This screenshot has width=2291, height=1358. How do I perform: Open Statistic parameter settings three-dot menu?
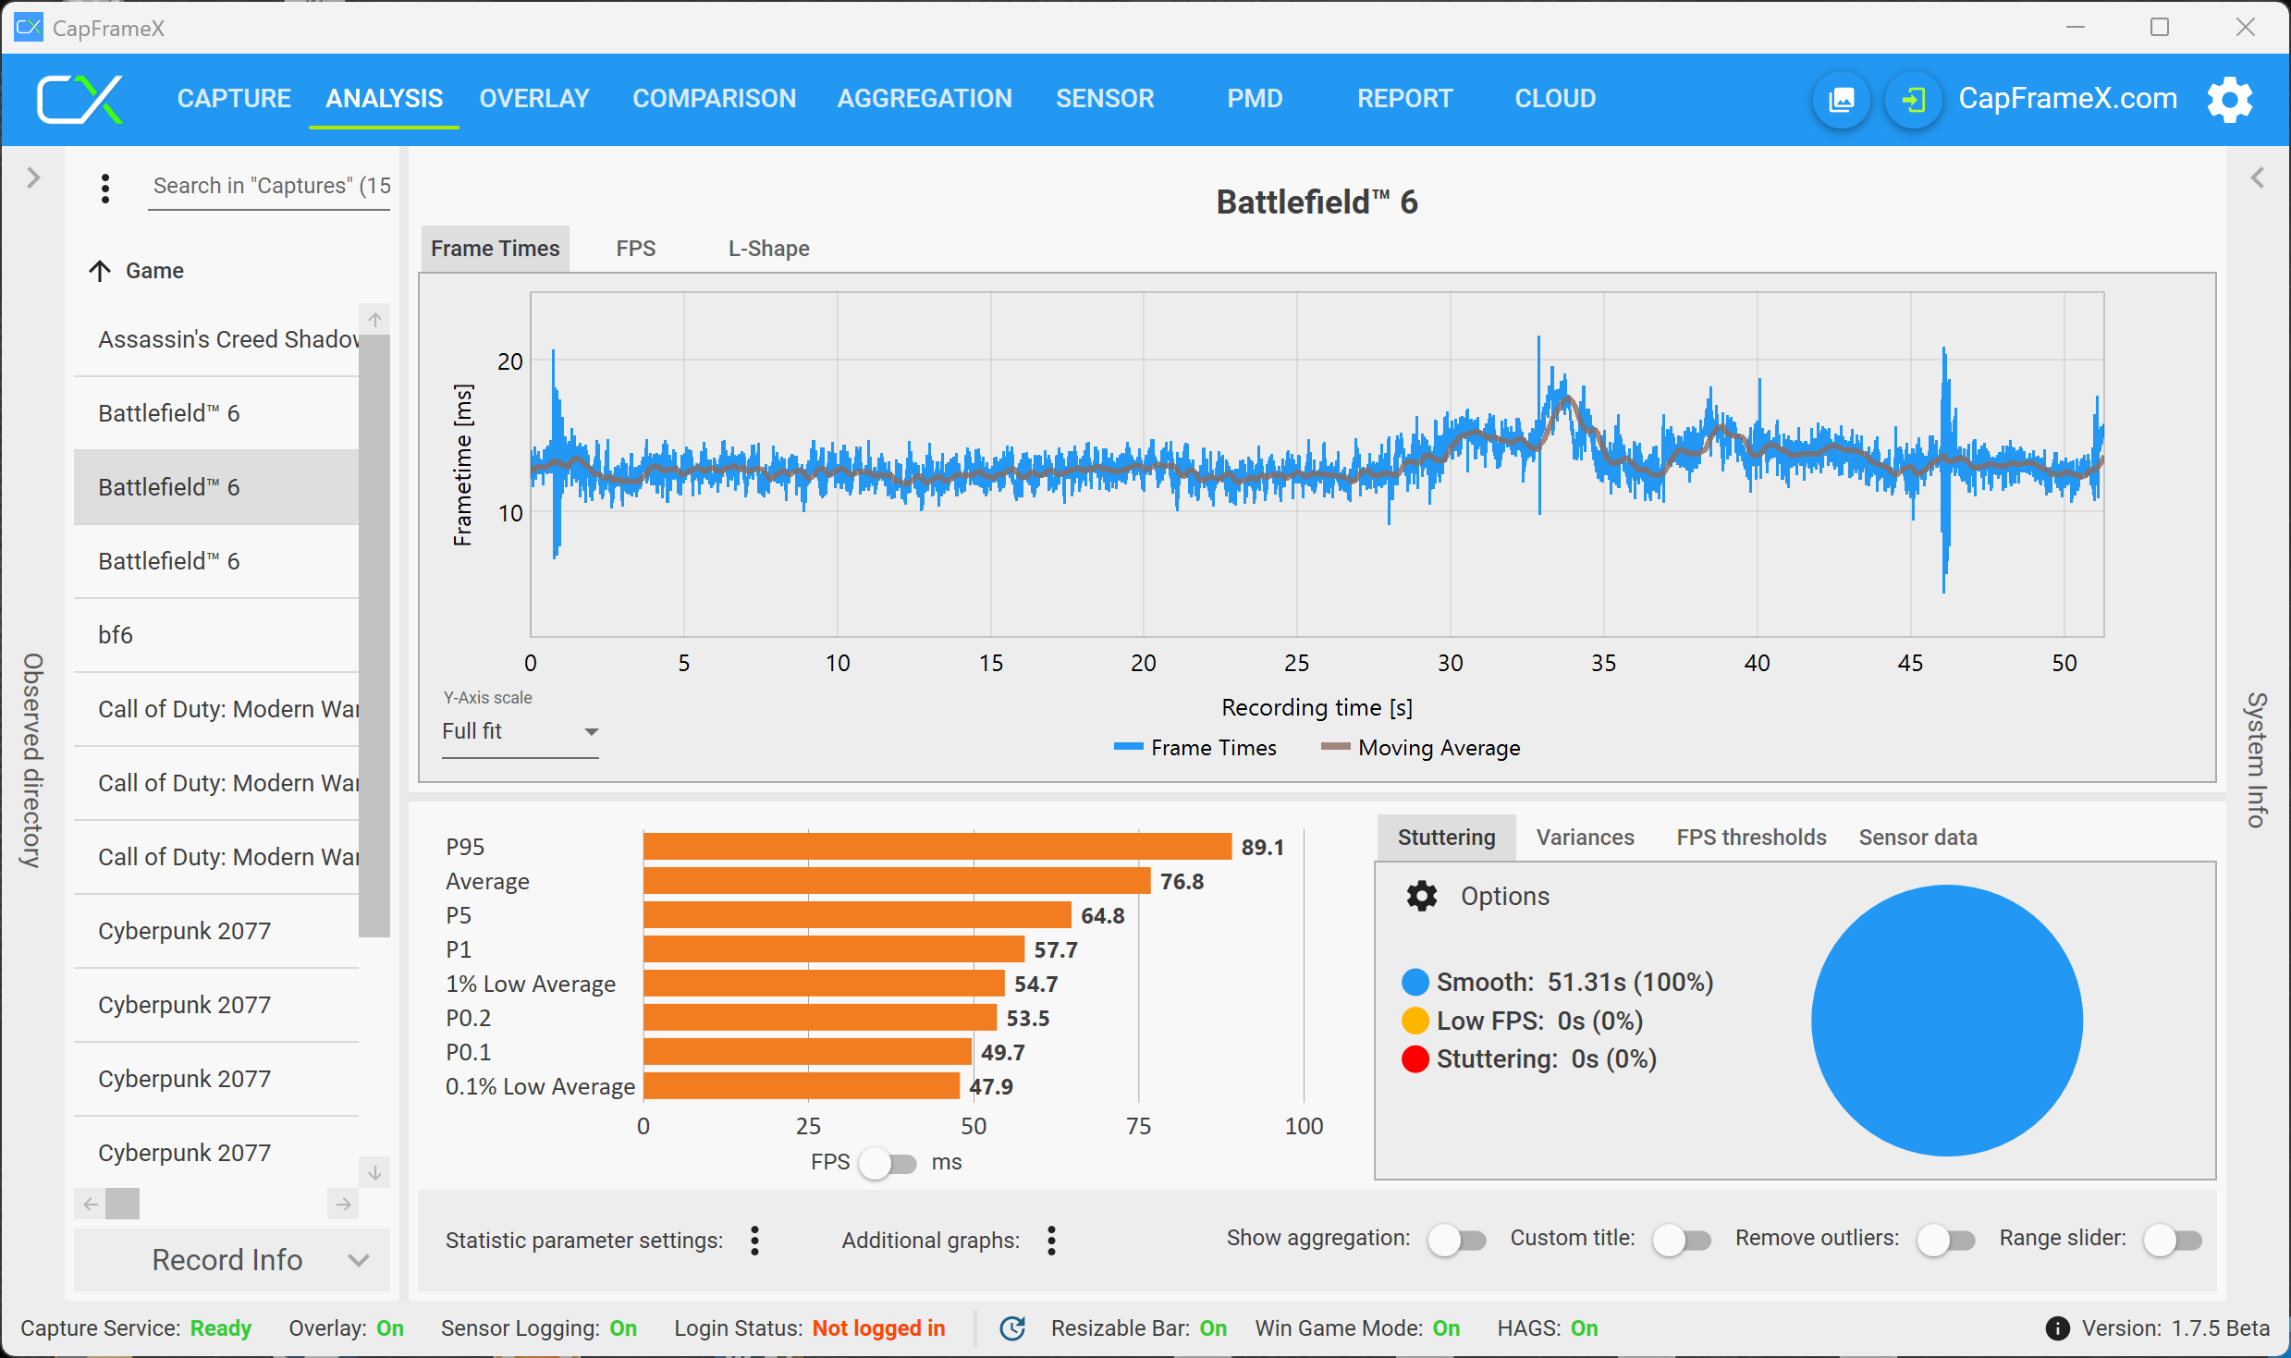[754, 1240]
